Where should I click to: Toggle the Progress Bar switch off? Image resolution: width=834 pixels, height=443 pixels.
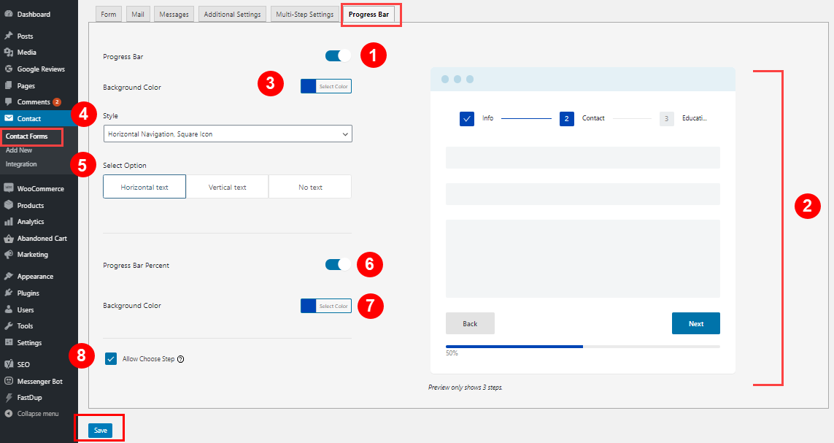click(339, 56)
